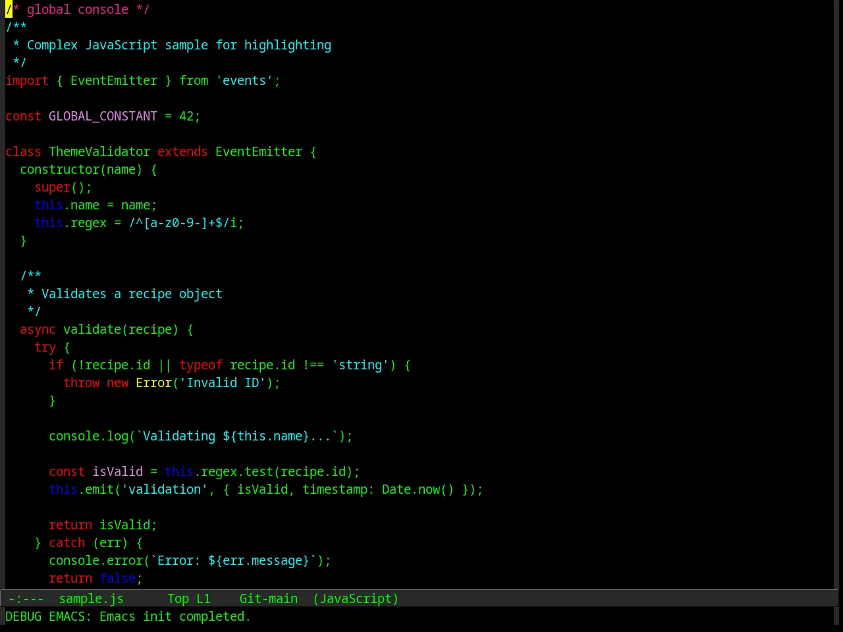Click the 'extends' keyword
843x632 pixels.
click(182, 152)
